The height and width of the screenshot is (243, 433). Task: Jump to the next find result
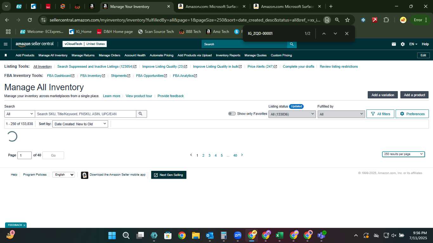pyautogui.click(x=335, y=34)
